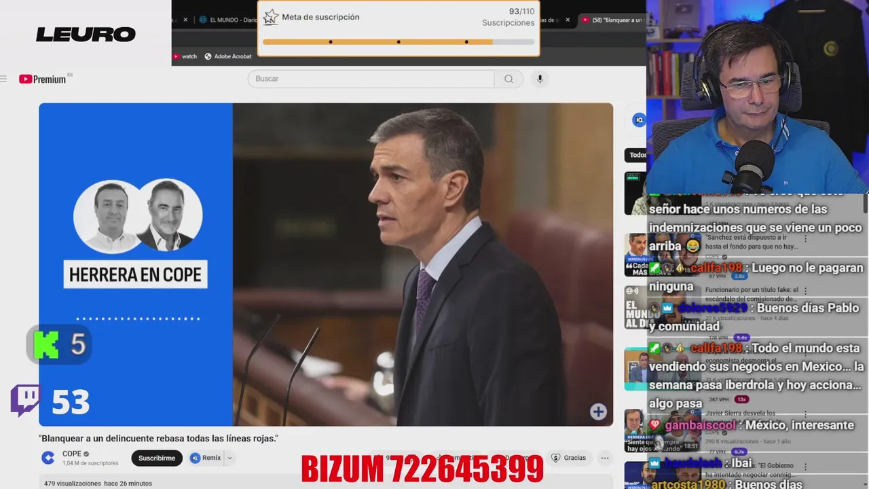Open the COPE channel name link
869x489 pixels.
click(72, 454)
